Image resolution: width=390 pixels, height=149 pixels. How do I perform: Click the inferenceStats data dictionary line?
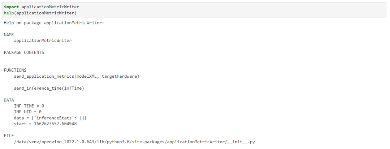coord(50,118)
